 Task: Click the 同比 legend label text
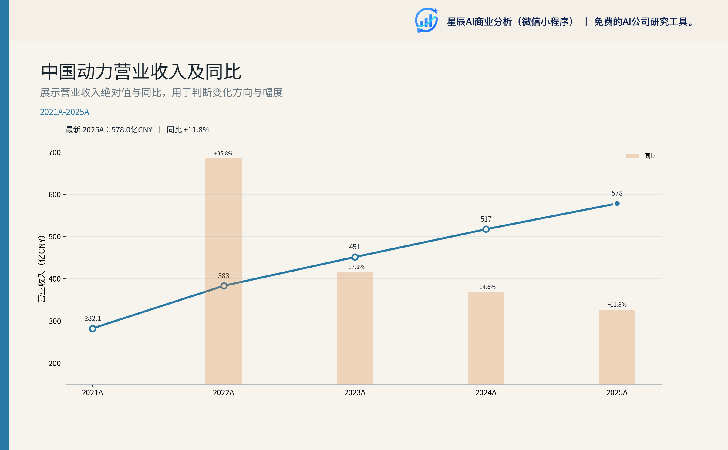click(x=650, y=156)
